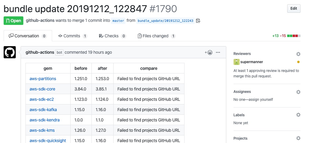Click the None yet labels text

coord(241,123)
